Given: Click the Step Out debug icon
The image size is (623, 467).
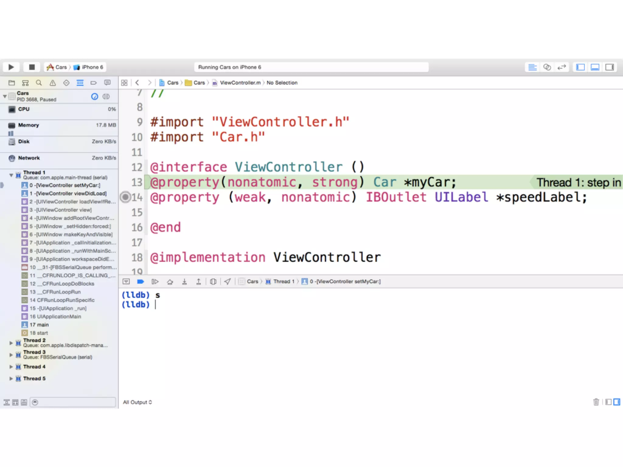Looking at the screenshot, I should tap(198, 282).
